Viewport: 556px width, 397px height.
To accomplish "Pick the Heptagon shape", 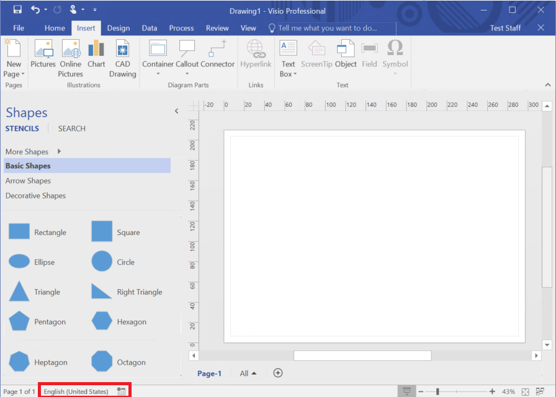I will pos(38,362).
